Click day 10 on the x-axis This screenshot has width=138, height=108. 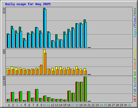pyautogui.click(x=44, y=105)
